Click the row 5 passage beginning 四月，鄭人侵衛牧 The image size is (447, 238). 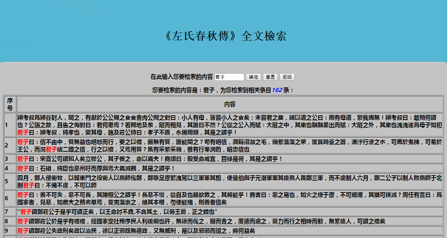pos(230,181)
